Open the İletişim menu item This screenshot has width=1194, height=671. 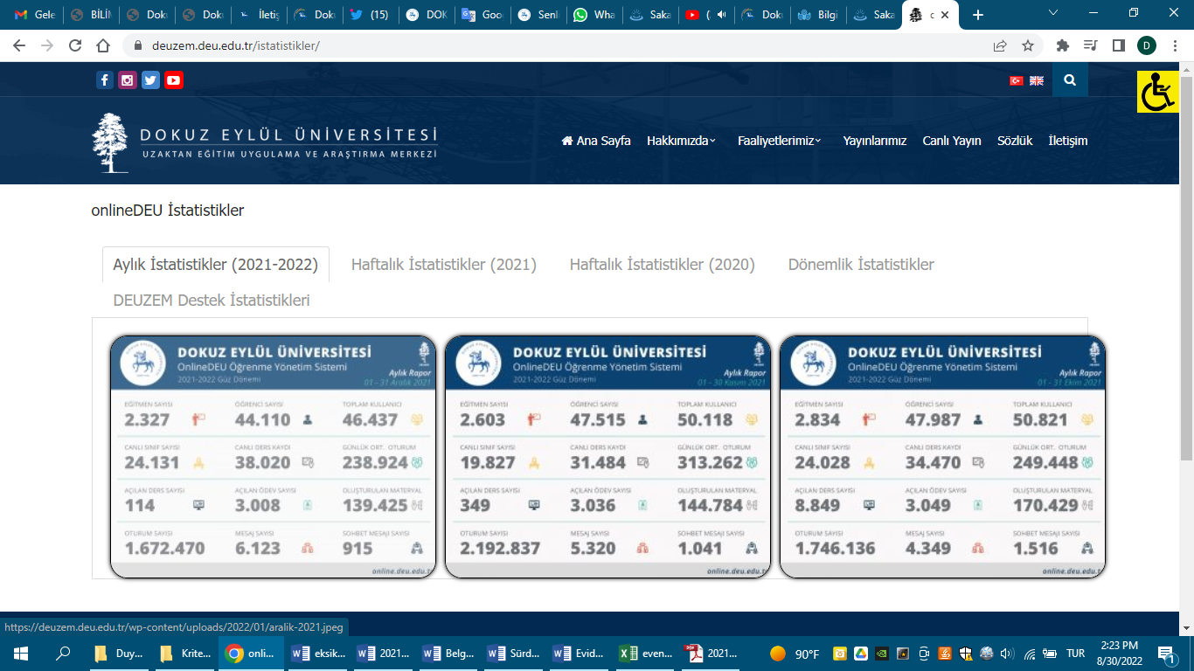pos(1067,141)
